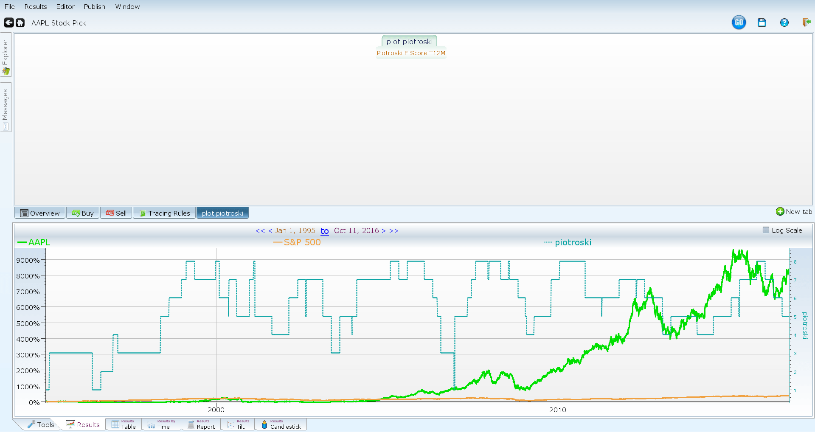Viewport: 815px width, 441px height.
Task: Run the strategy with the GO button
Action: [x=739, y=22]
